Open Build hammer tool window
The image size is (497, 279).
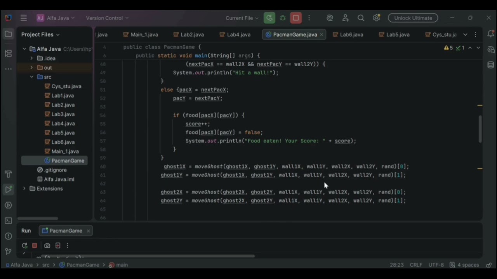[x=8, y=174]
